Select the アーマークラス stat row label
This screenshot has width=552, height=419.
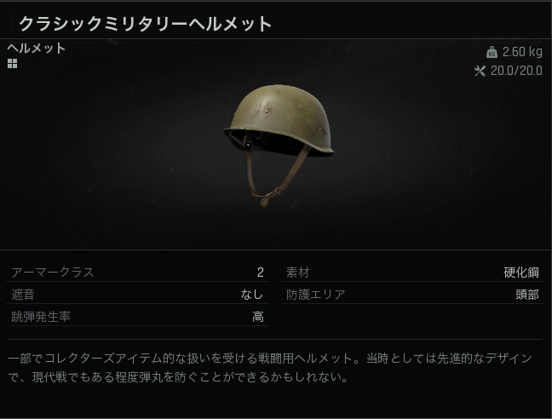click(53, 273)
